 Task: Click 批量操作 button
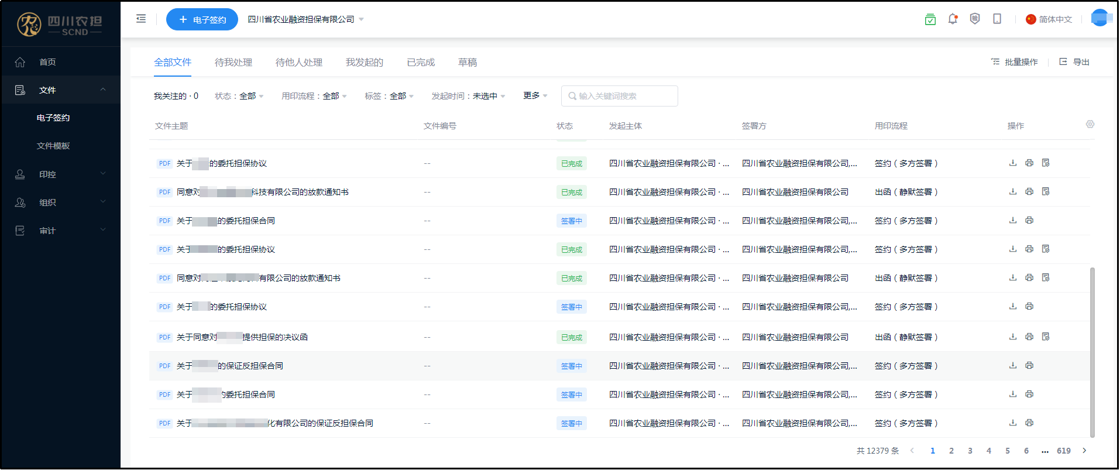[x=1015, y=62]
